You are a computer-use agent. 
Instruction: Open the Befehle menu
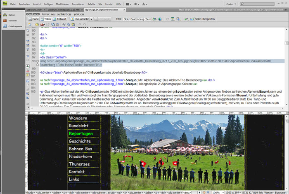91,4
